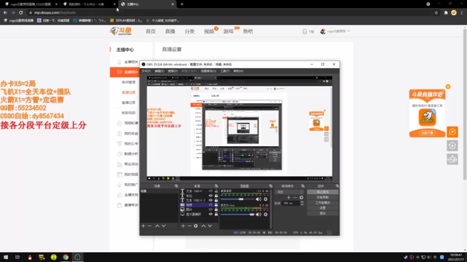The image size is (467, 262).
Task: Remove the selected source with minus icon
Action: pyautogui.click(x=189, y=226)
